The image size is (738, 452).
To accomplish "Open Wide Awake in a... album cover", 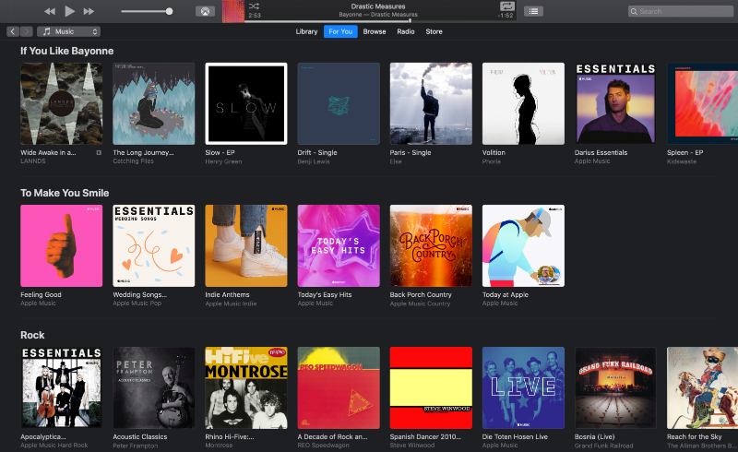I will click(61, 103).
